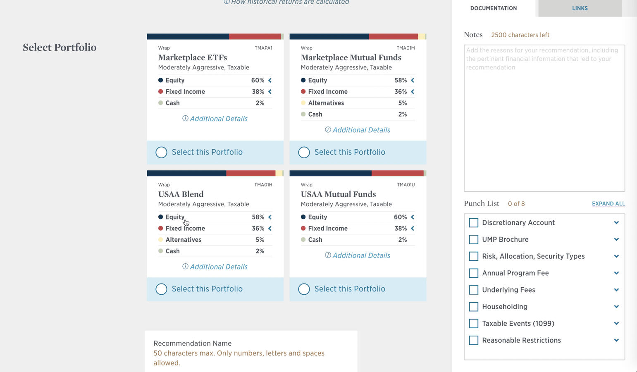
Task: Click Expand All link in Punch List
Action: click(x=608, y=204)
